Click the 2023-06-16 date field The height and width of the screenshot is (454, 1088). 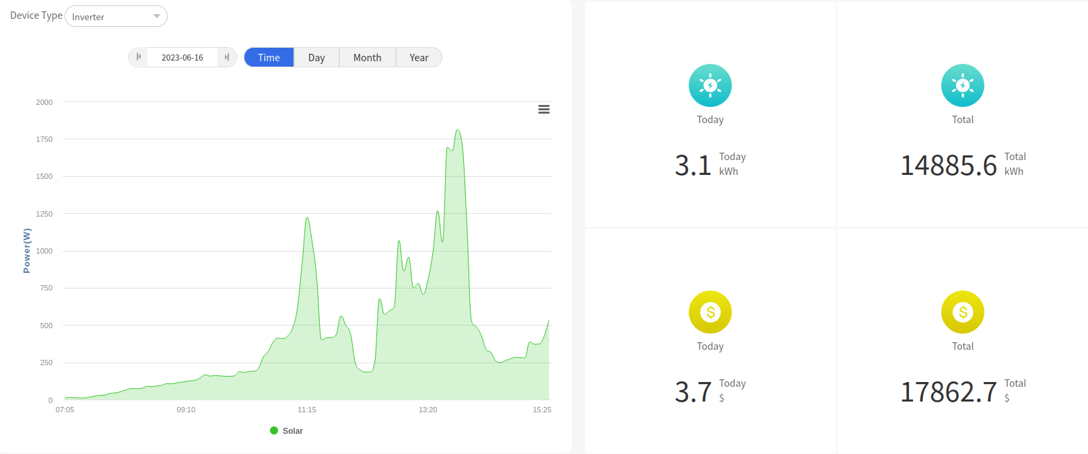point(182,58)
